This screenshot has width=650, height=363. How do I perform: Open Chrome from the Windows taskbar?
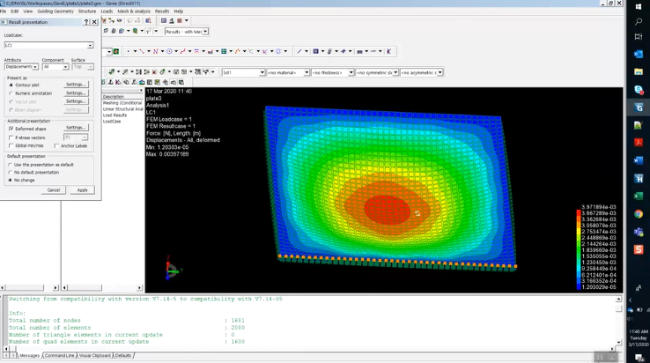[639, 213]
